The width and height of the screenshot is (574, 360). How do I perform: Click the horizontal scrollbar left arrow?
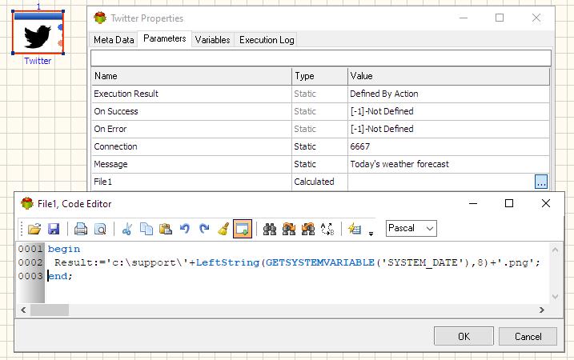coord(23,310)
